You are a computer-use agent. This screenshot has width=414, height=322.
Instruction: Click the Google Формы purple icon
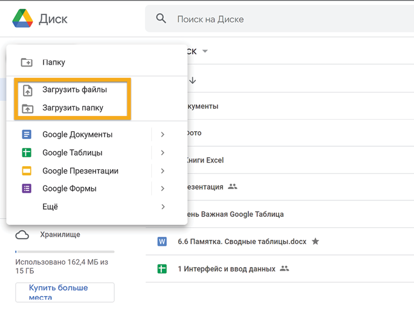pos(27,188)
